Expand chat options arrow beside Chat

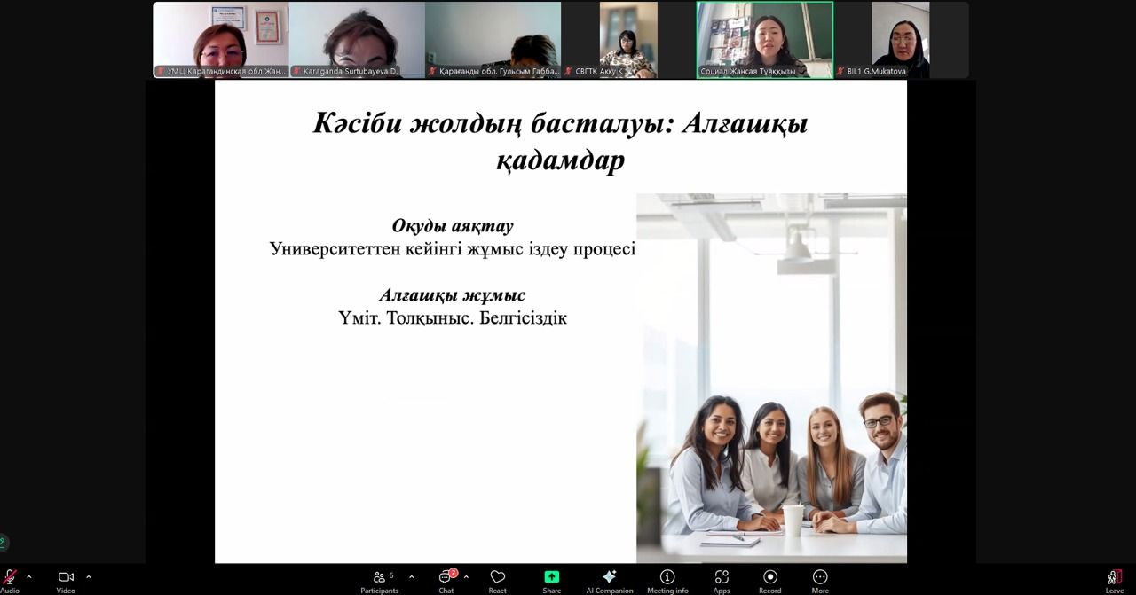466,577
